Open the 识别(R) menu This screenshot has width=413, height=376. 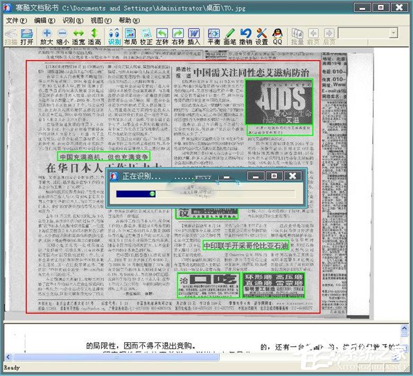[73, 21]
